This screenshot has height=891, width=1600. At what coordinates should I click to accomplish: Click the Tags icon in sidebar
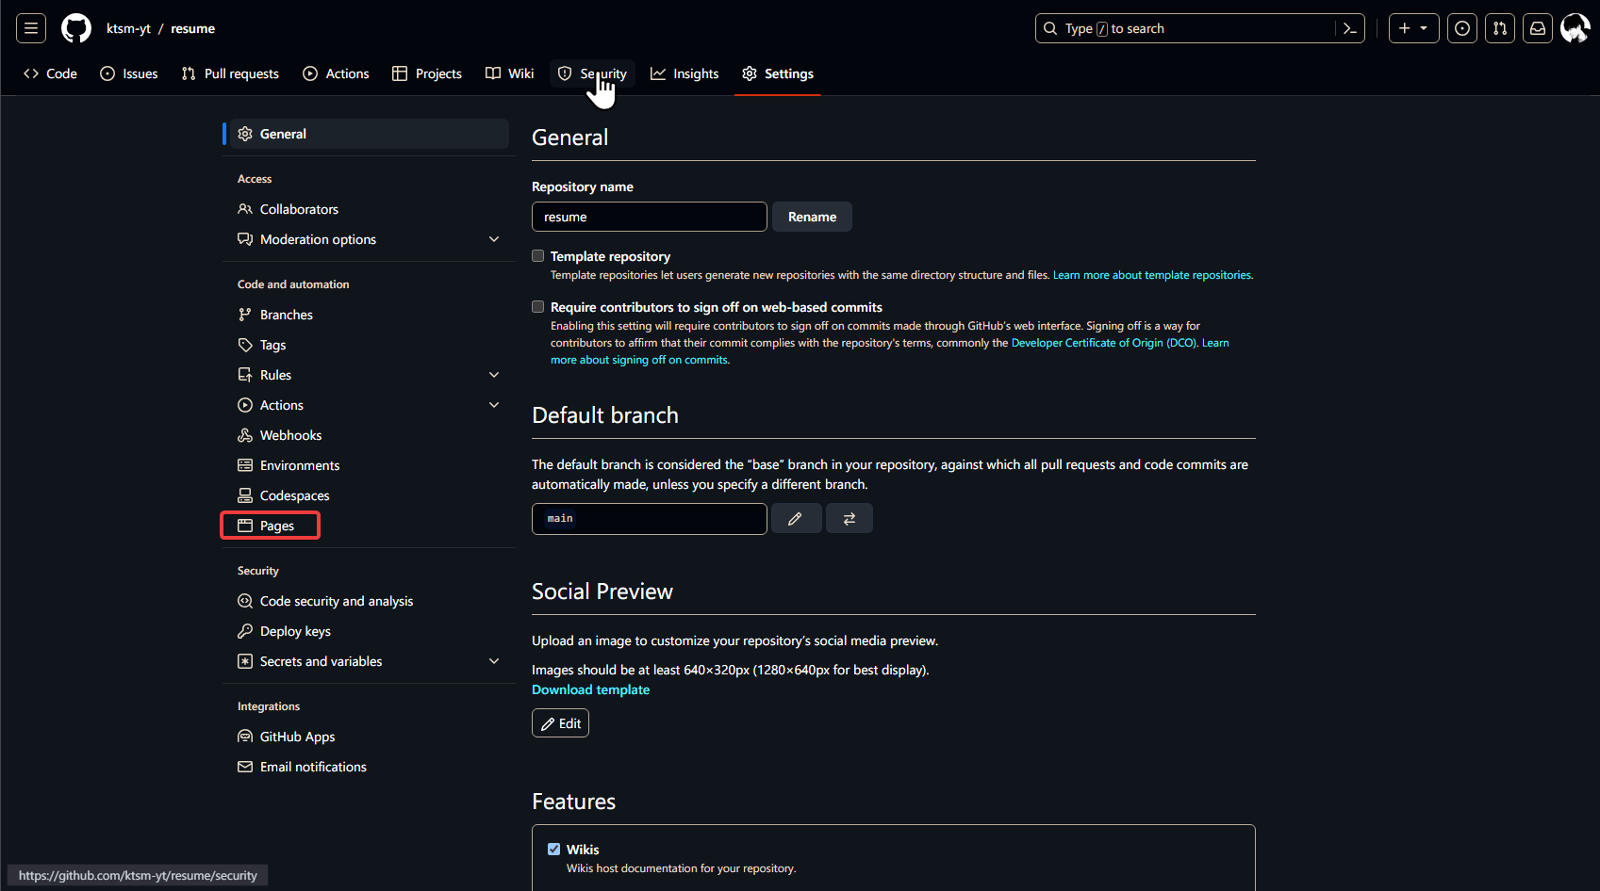click(x=245, y=345)
